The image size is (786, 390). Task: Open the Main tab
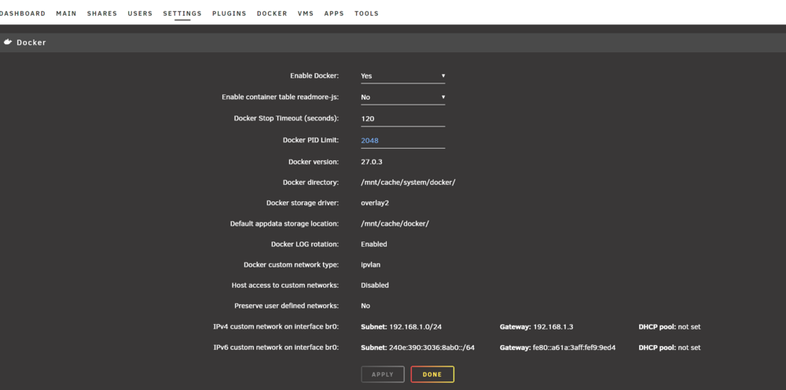(66, 13)
